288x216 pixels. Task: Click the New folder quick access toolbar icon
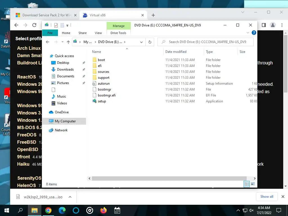(62, 25)
